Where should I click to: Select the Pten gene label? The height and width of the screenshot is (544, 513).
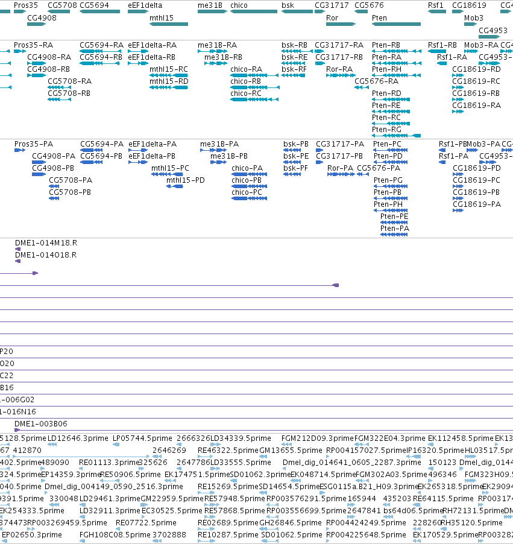pyautogui.click(x=379, y=17)
